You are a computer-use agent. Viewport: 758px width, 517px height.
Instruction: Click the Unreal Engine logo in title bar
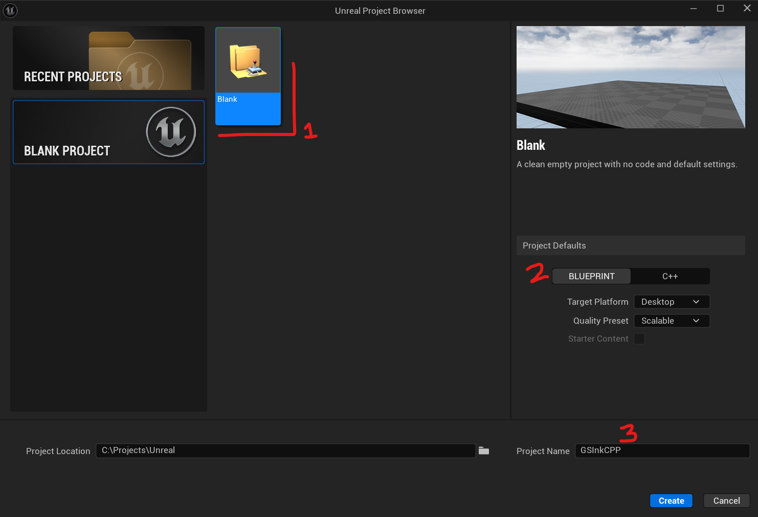(x=10, y=10)
